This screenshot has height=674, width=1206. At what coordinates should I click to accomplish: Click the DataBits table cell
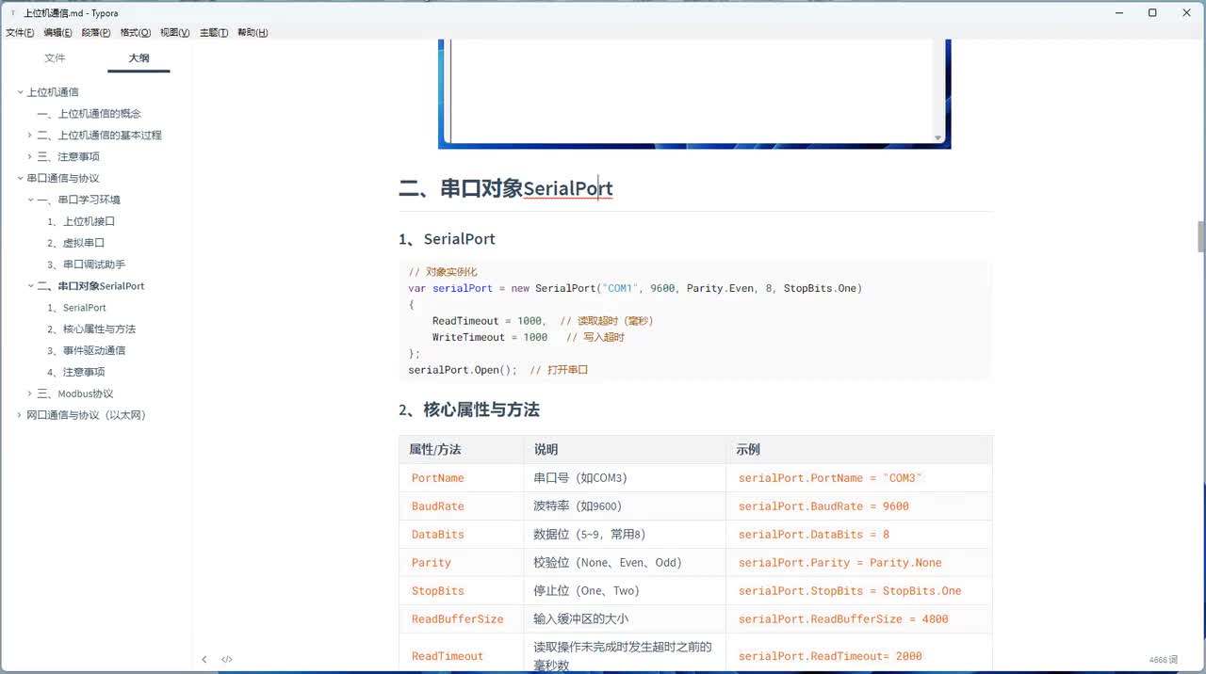click(462, 535)
